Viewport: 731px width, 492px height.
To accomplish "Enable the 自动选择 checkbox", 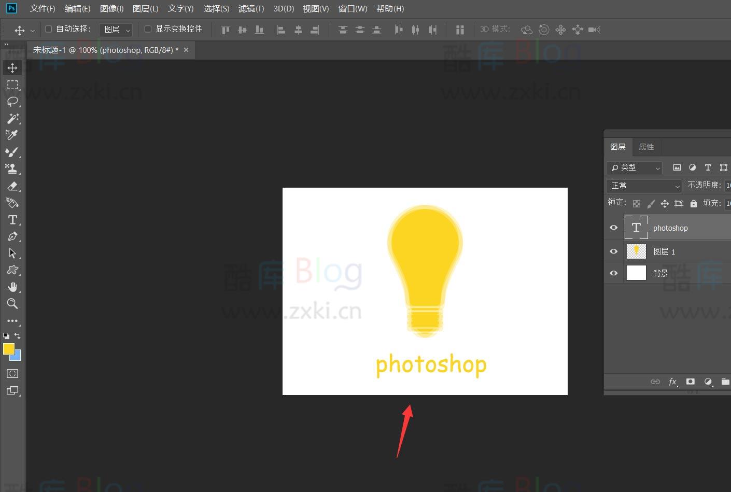I will [49, 29].
